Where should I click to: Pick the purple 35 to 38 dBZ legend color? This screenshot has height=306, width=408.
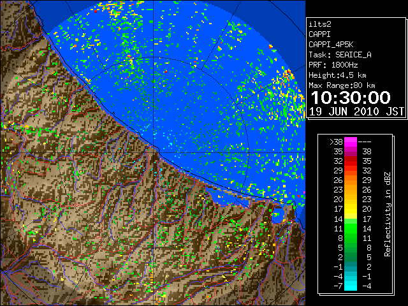[351, 152]
